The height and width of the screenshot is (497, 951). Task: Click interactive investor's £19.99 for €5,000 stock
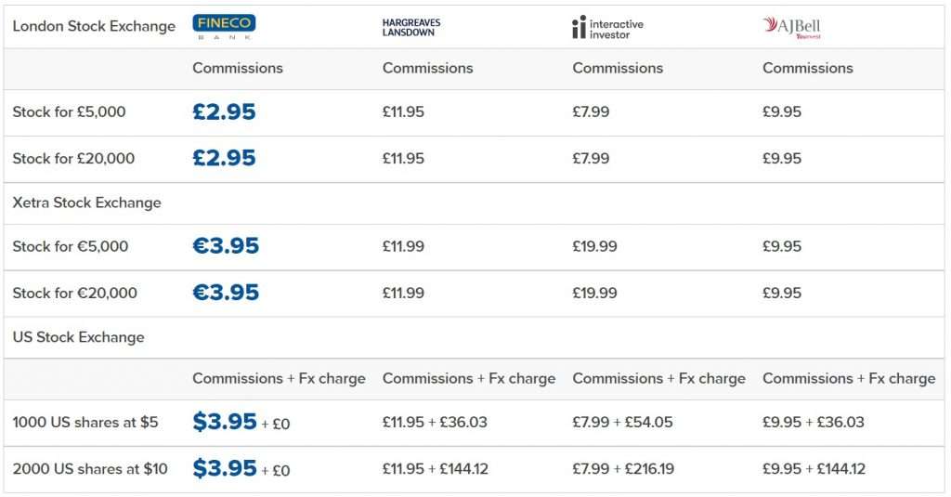click(x=595, y=246)
